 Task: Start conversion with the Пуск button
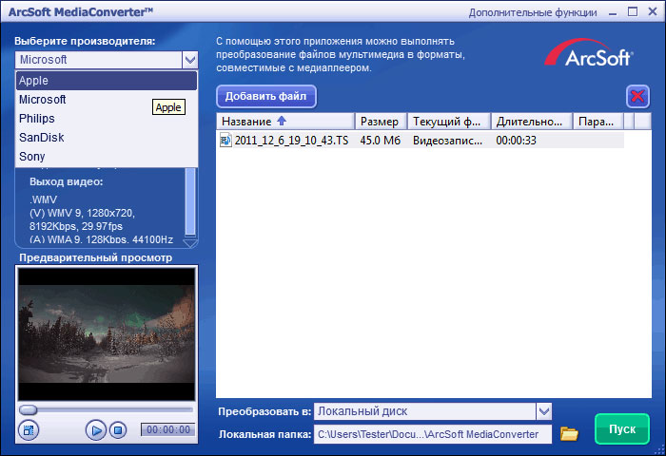[x=621, y=429]
